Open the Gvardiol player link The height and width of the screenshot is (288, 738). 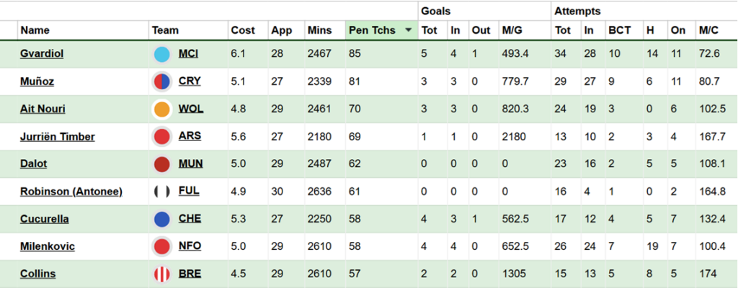tap(44, 54)
